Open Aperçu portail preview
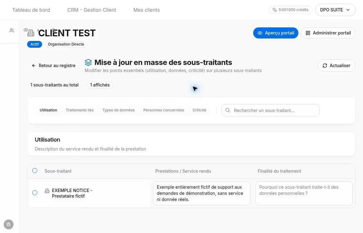 click(276, 33)
